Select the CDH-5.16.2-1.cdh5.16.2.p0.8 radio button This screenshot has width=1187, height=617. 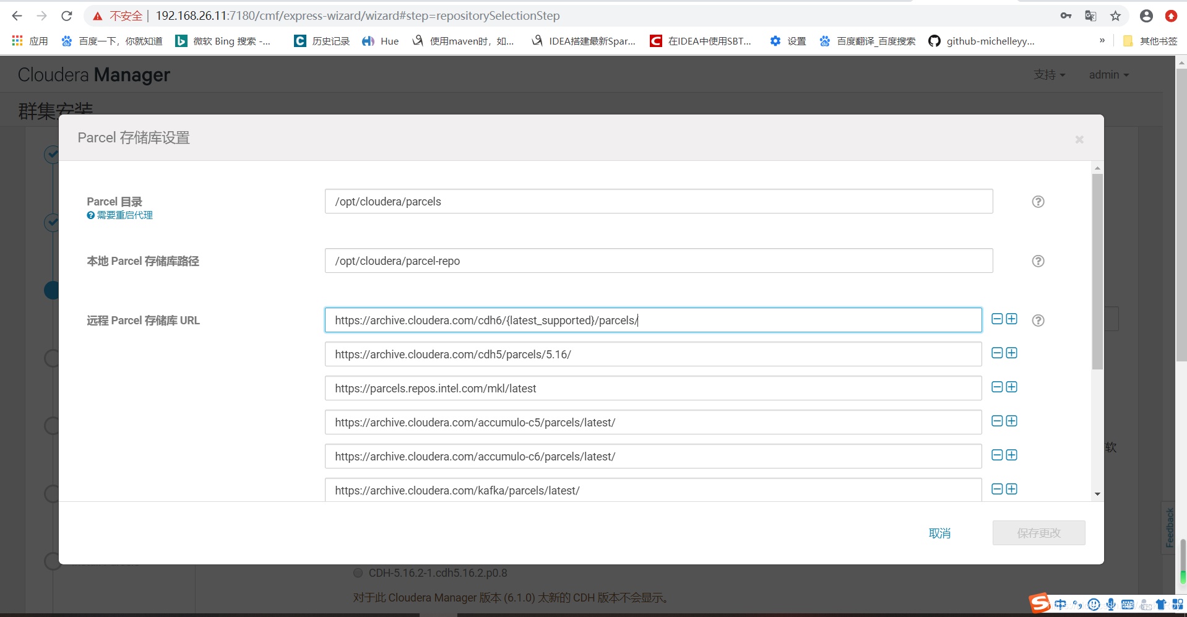358,573
